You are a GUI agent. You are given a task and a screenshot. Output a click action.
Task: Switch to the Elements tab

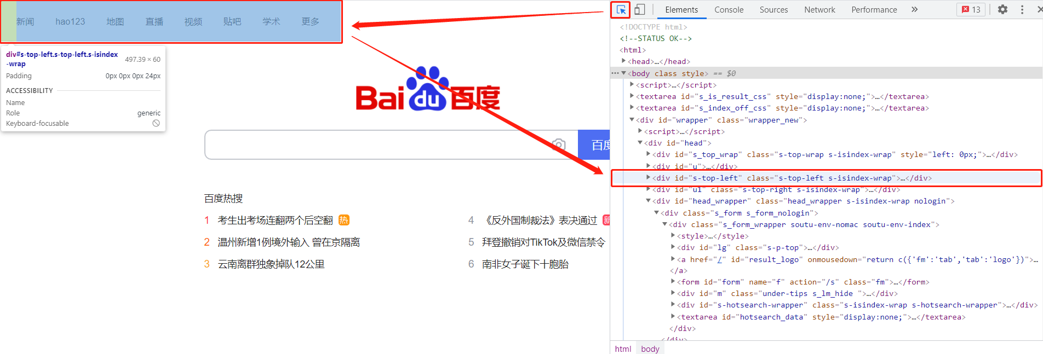pos(681,9)
